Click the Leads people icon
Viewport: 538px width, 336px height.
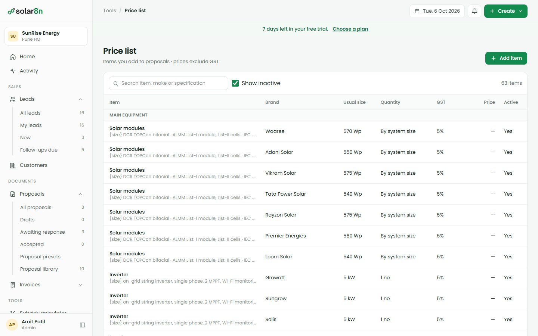click(13, 99)
